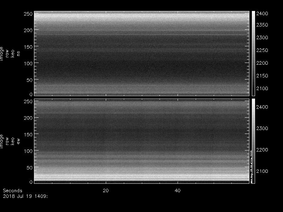Click the top keogram colorbar gradient
The width and height of the screenshot is (283, 212).
(253, 53)
